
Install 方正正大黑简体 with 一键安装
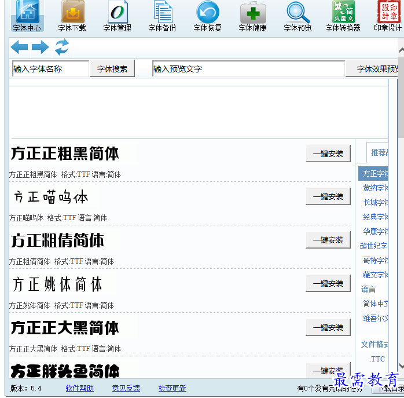pos(328,327)
